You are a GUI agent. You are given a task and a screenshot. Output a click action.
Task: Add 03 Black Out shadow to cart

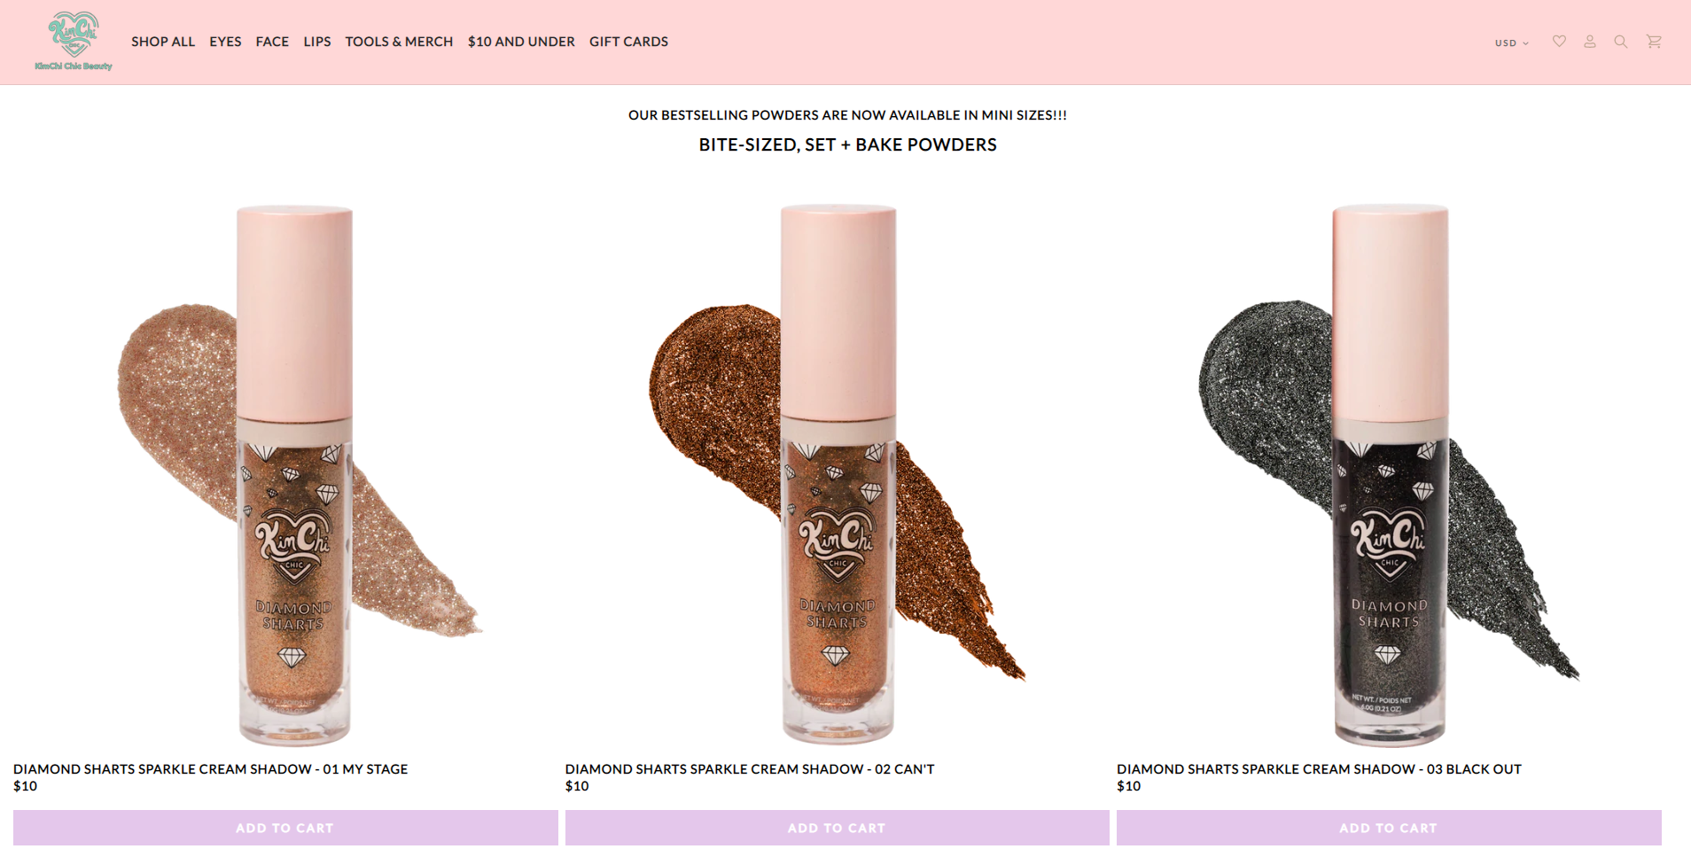1389,828
